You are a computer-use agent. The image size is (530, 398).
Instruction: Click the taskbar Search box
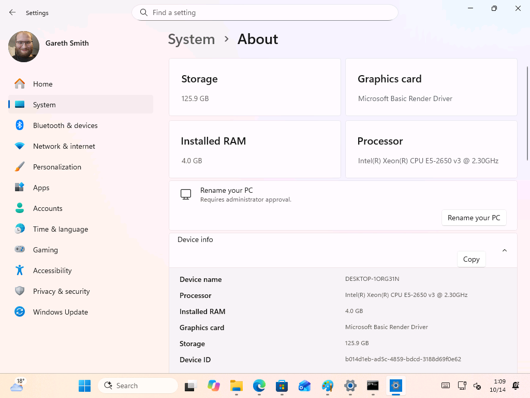pyautogui.click(x=138, y=386)
